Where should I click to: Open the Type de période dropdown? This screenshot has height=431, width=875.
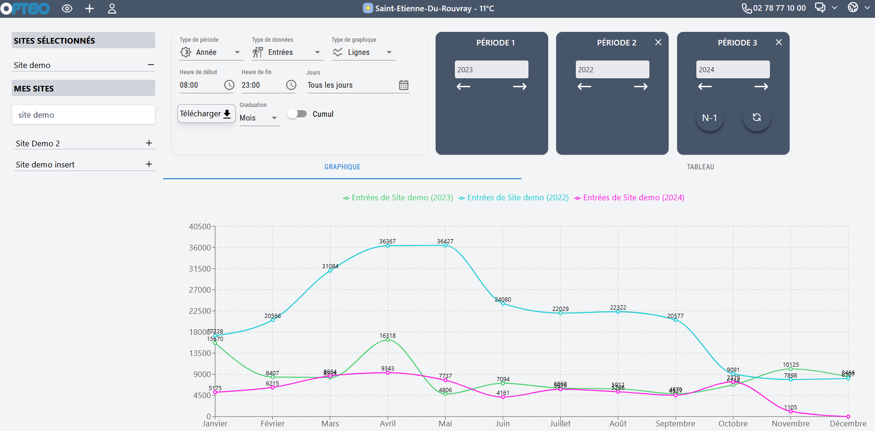click(x=211, y=53)
